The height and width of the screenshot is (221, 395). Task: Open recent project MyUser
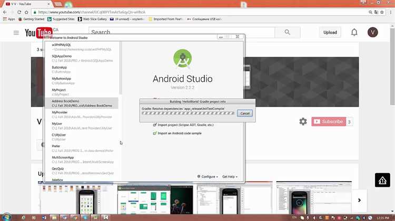click(x=81, y=126)
